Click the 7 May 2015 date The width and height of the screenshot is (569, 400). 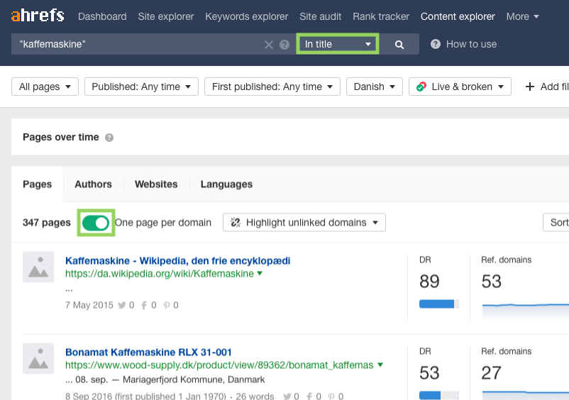[x=89, y=306]
